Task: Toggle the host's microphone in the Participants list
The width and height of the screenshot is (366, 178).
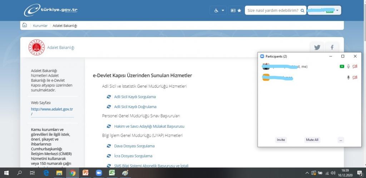Action: pyautogui.click(x=348, y=67)
